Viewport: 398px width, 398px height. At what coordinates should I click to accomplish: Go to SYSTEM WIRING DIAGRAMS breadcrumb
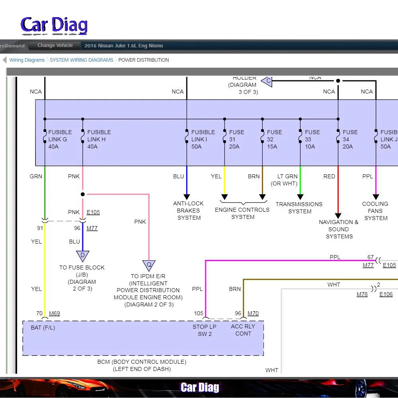[x=82, y=60]
